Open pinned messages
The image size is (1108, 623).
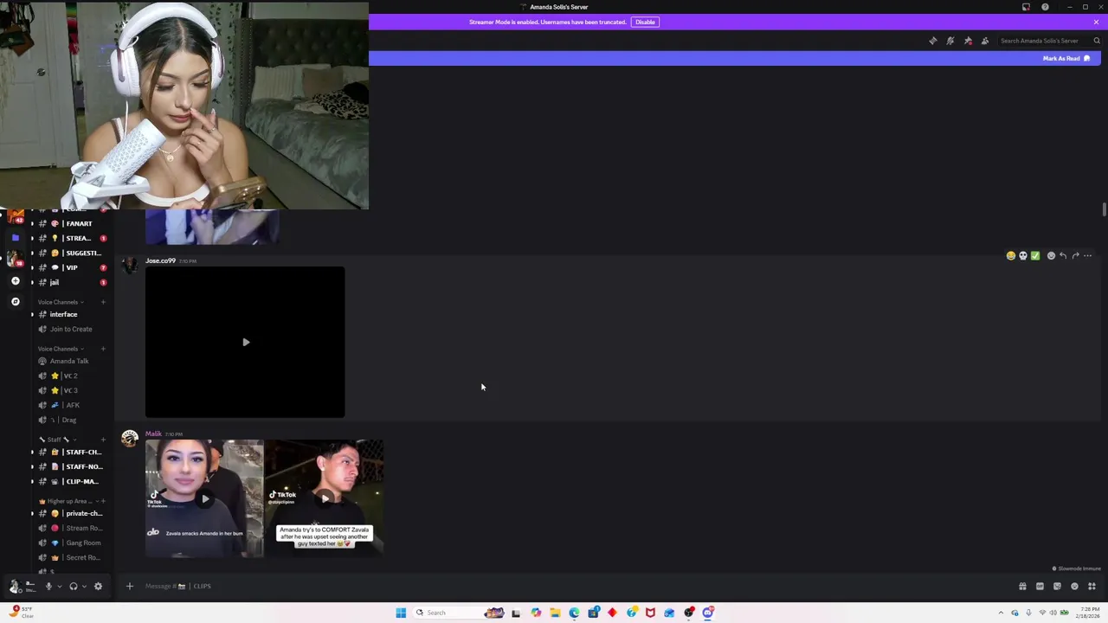click(x=968, y=41)
